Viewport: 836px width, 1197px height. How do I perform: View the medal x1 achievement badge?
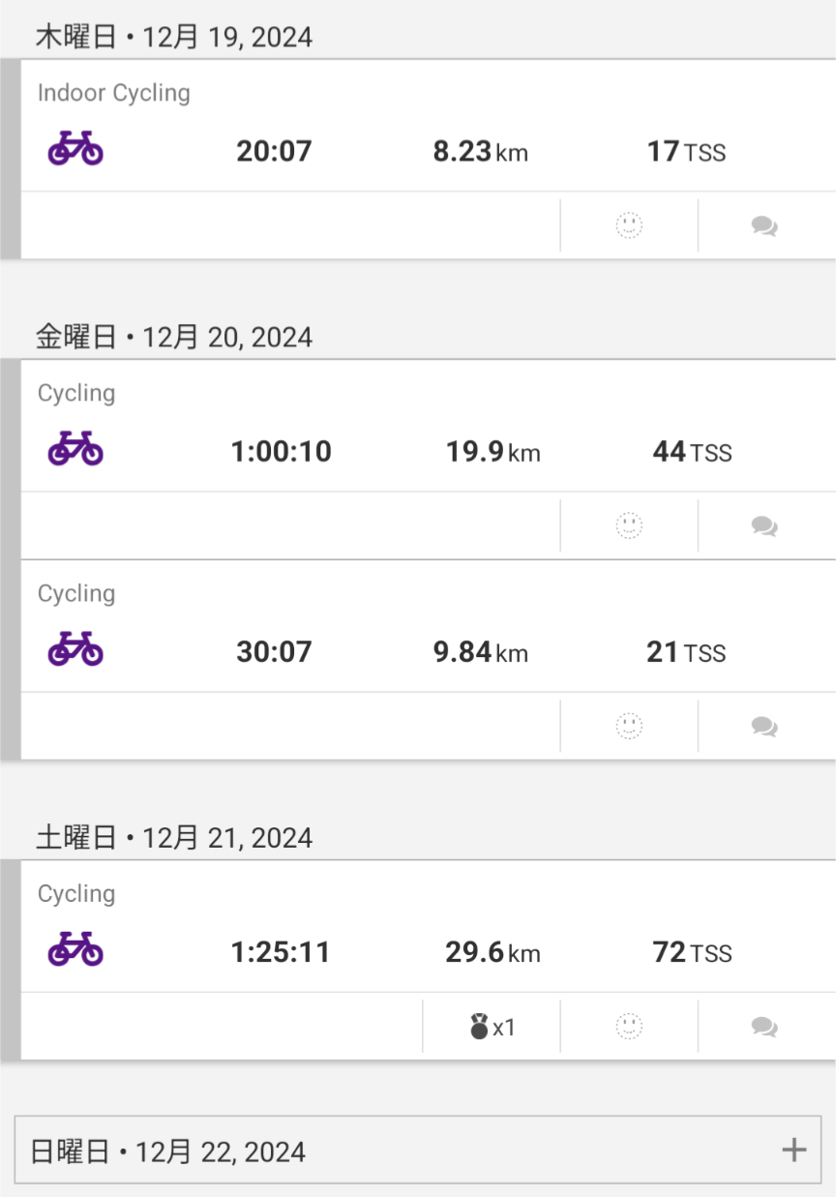point(492,1027)
